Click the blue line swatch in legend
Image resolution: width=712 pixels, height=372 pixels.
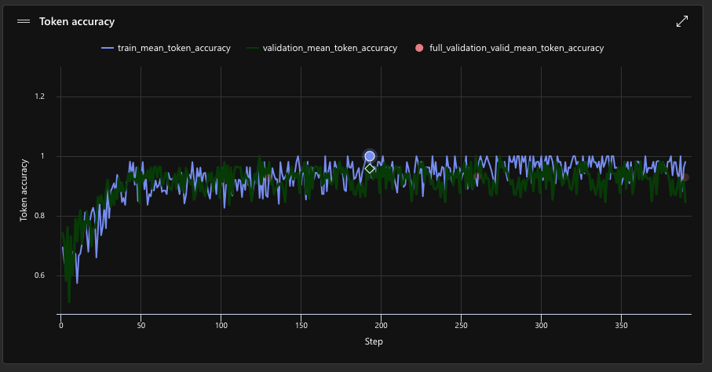108,48
